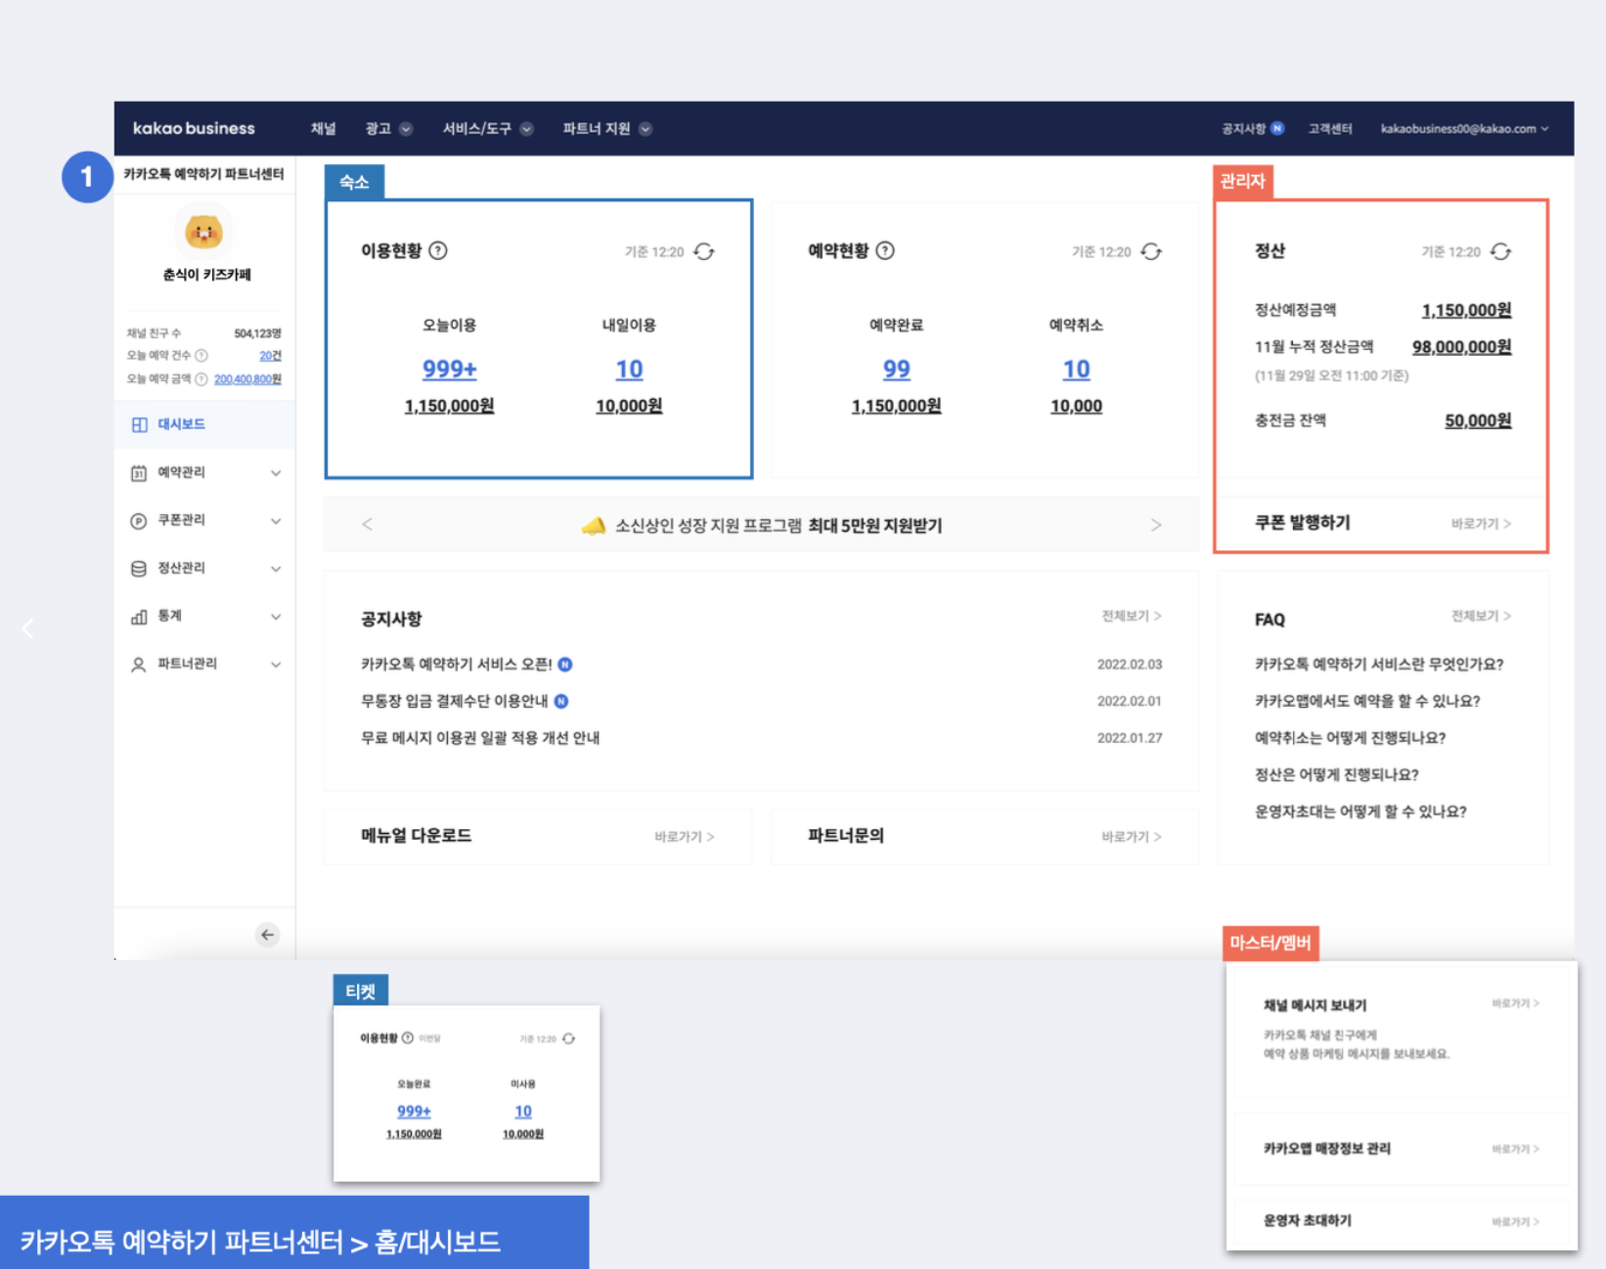Refresh the 정산 card data
This screenshot has height=1269, width=1606.
point(1500,252)
